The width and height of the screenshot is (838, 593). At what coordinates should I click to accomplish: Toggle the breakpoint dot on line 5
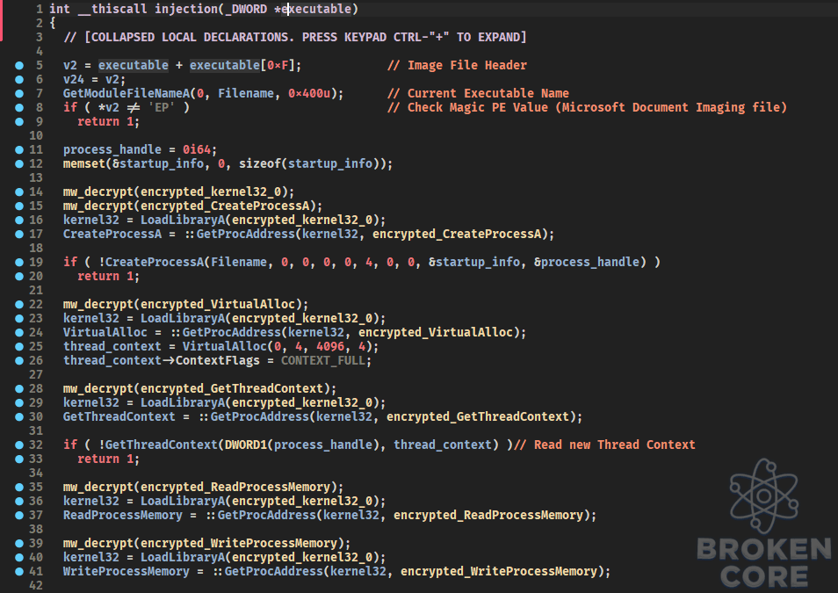19,65
